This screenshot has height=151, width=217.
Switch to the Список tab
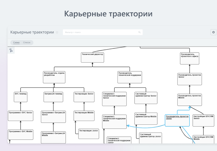point(27,42)
